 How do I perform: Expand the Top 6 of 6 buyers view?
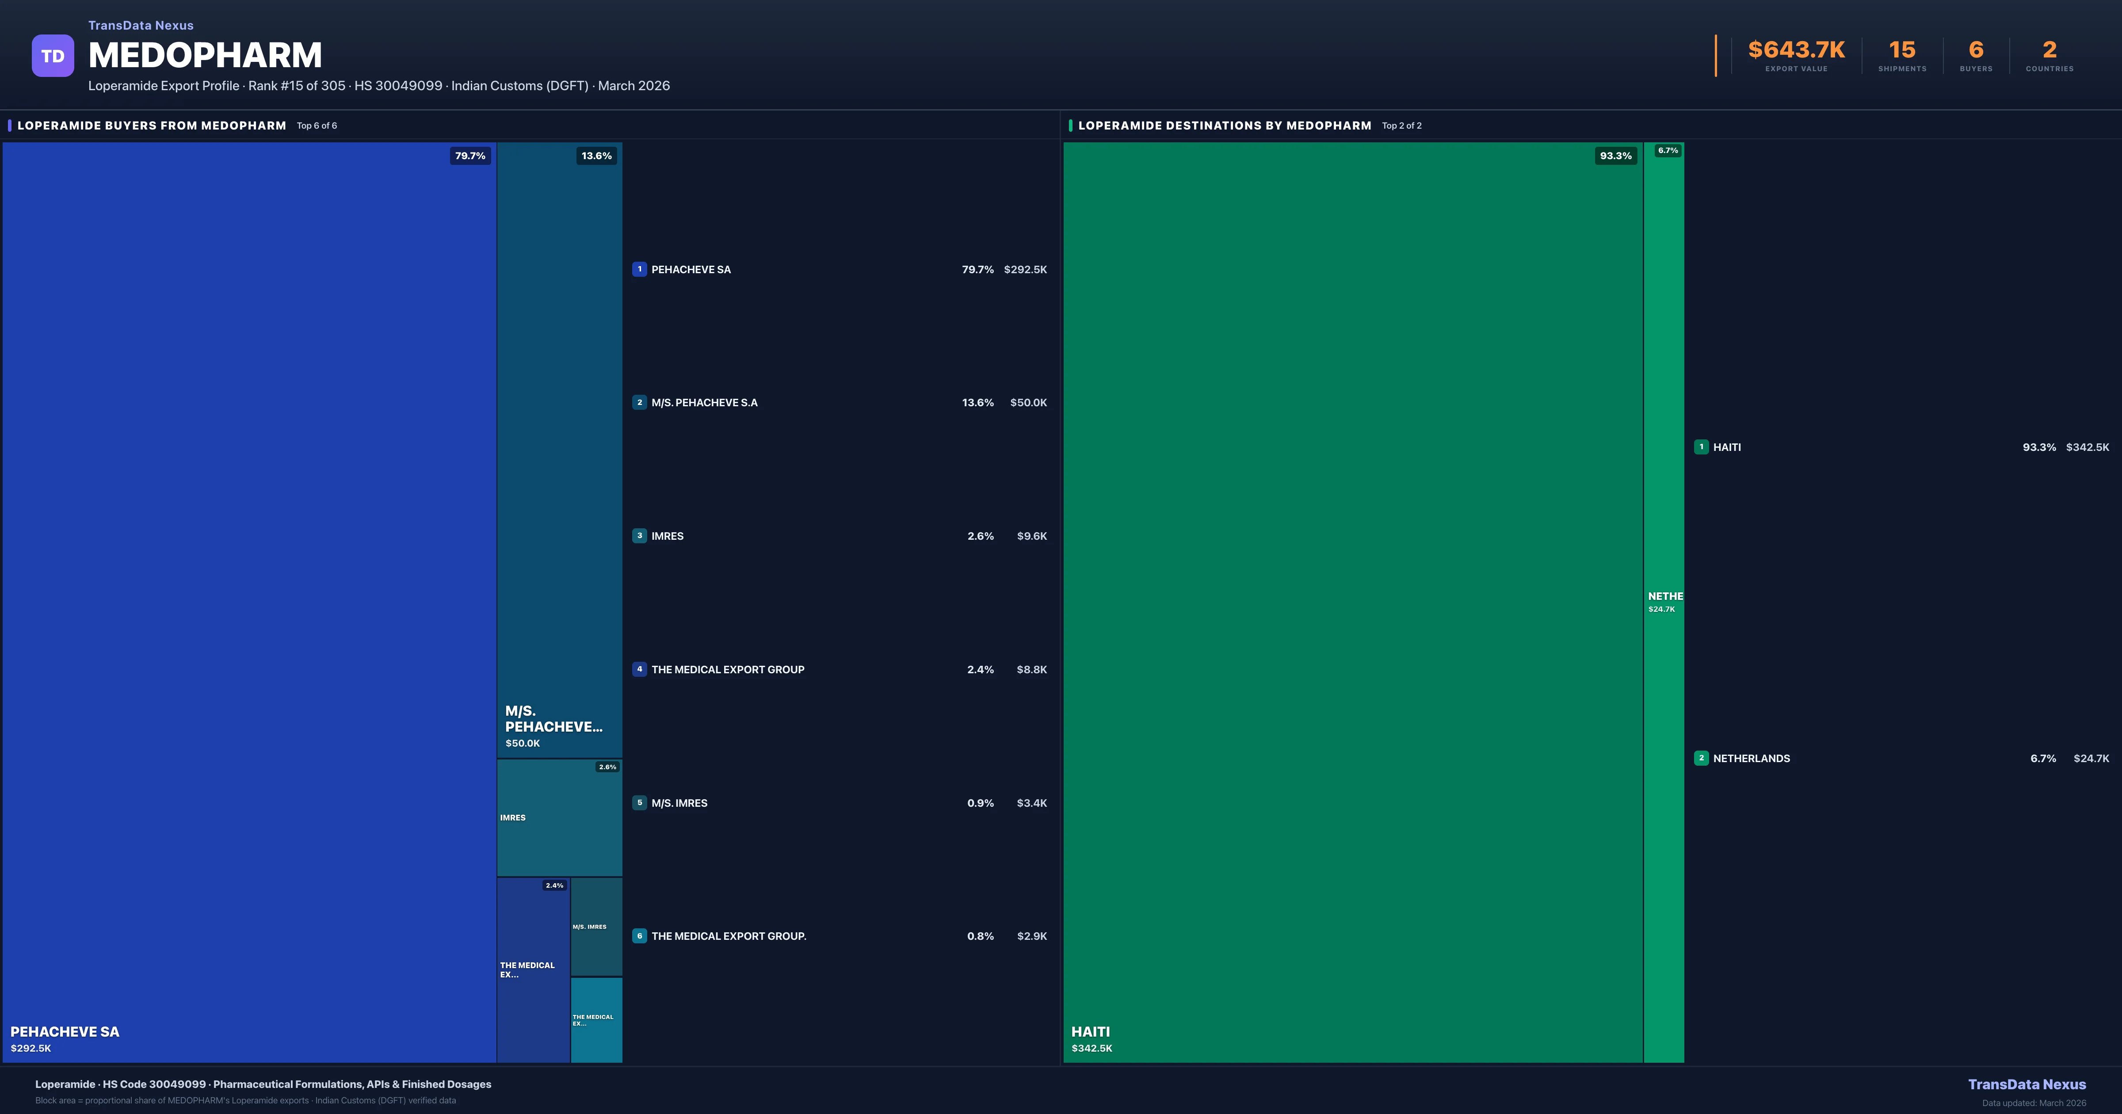(317, 125)
